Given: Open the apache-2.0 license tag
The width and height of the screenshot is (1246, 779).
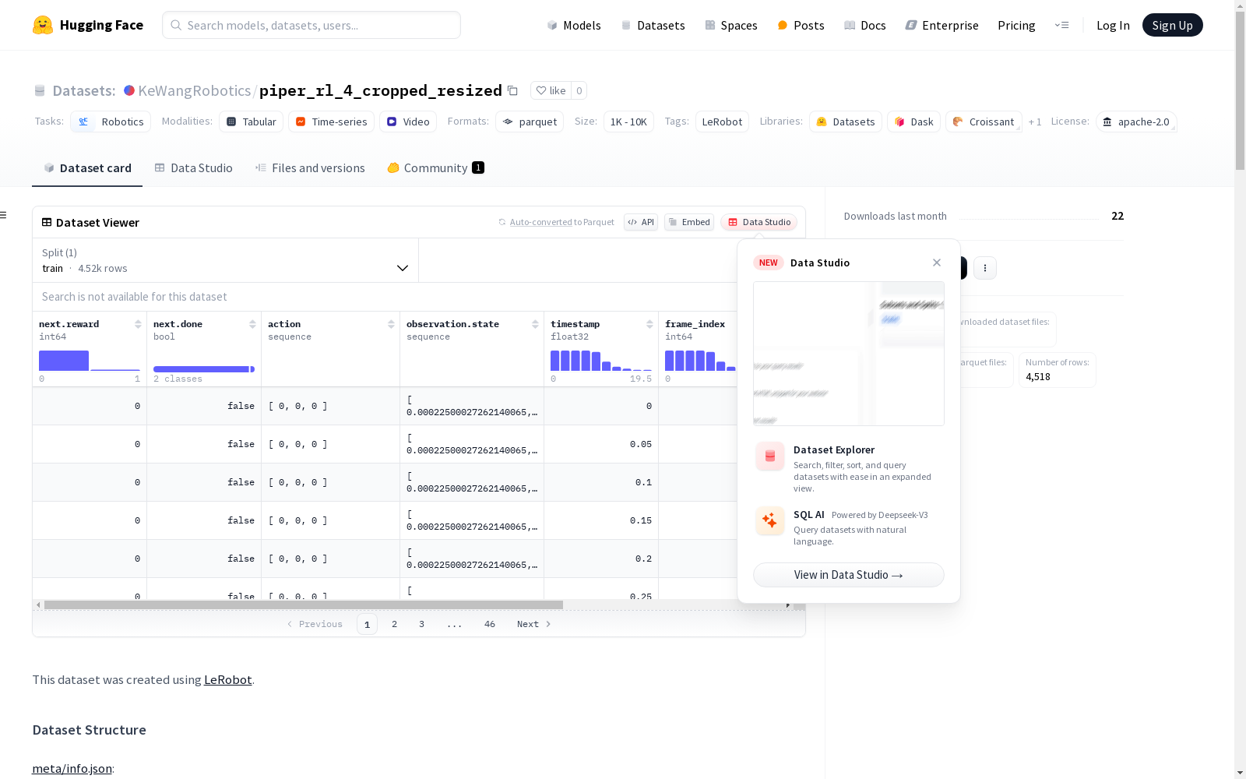Looking at the screenshot, I should coord(1136,122).
